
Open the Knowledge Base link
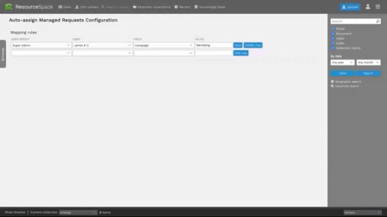point(210,7)
